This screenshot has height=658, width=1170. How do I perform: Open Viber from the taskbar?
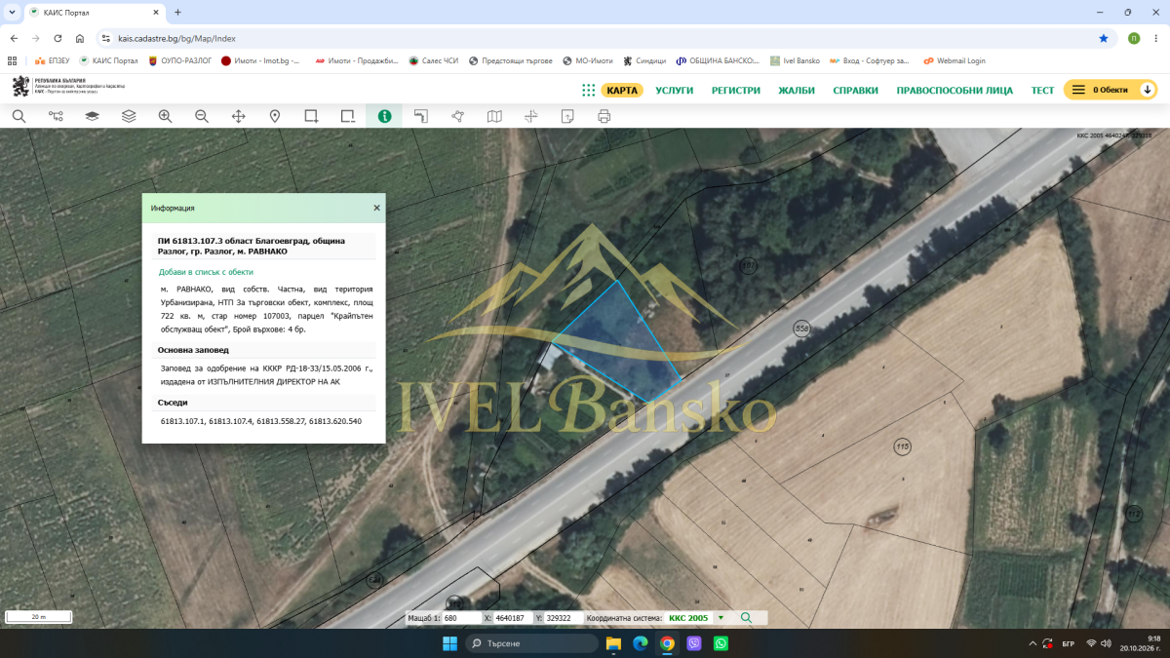[x=694, y=643]
